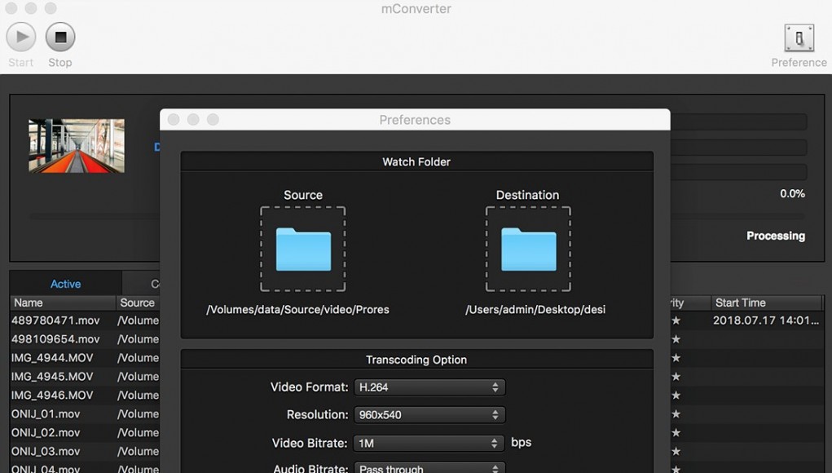
Task: Click the Start Time column header
Action: pyautogui.click(x=766, y=303)
